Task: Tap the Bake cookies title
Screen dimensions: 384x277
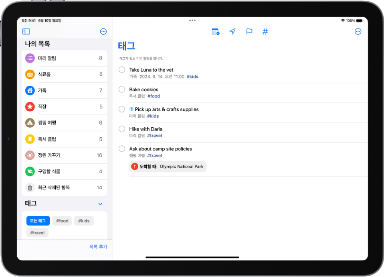Action: click(x=144, y=90)
